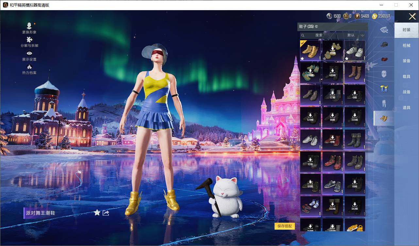Open the 分解与拆解 puzzle piece option

click(x=29, y=42)
